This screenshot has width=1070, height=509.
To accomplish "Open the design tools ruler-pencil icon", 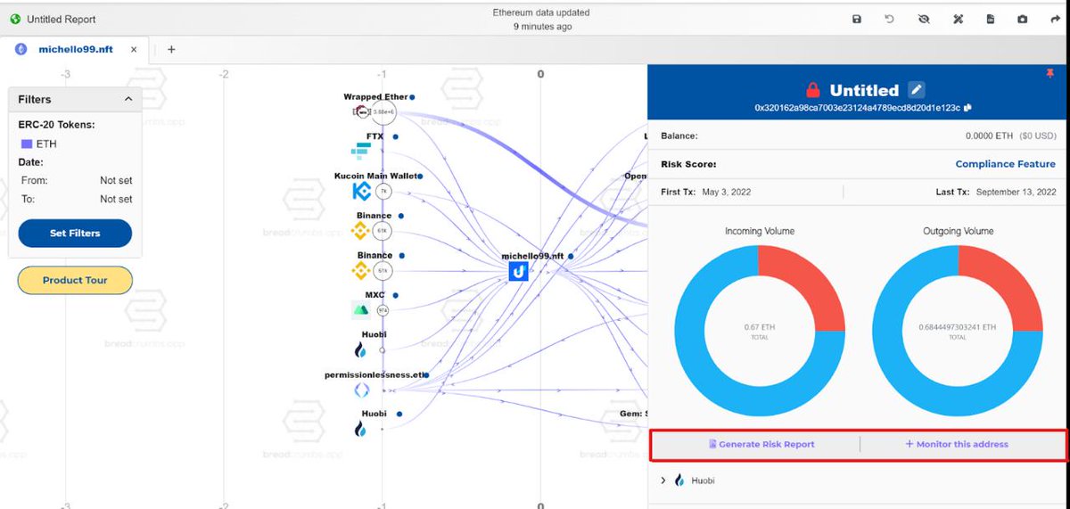I will click(x=958, y=19).
